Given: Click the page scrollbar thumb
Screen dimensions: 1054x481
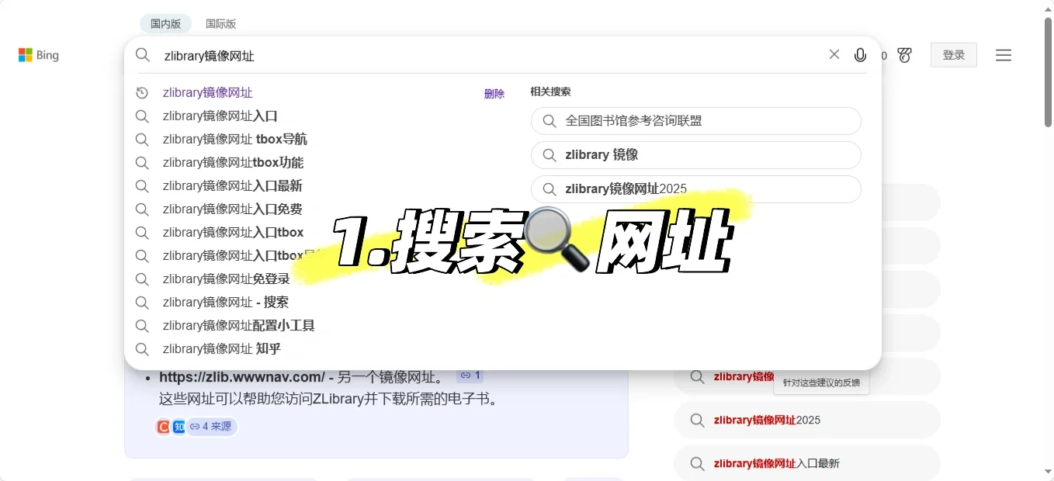Looking at the screenshot, I should 1048,71.
